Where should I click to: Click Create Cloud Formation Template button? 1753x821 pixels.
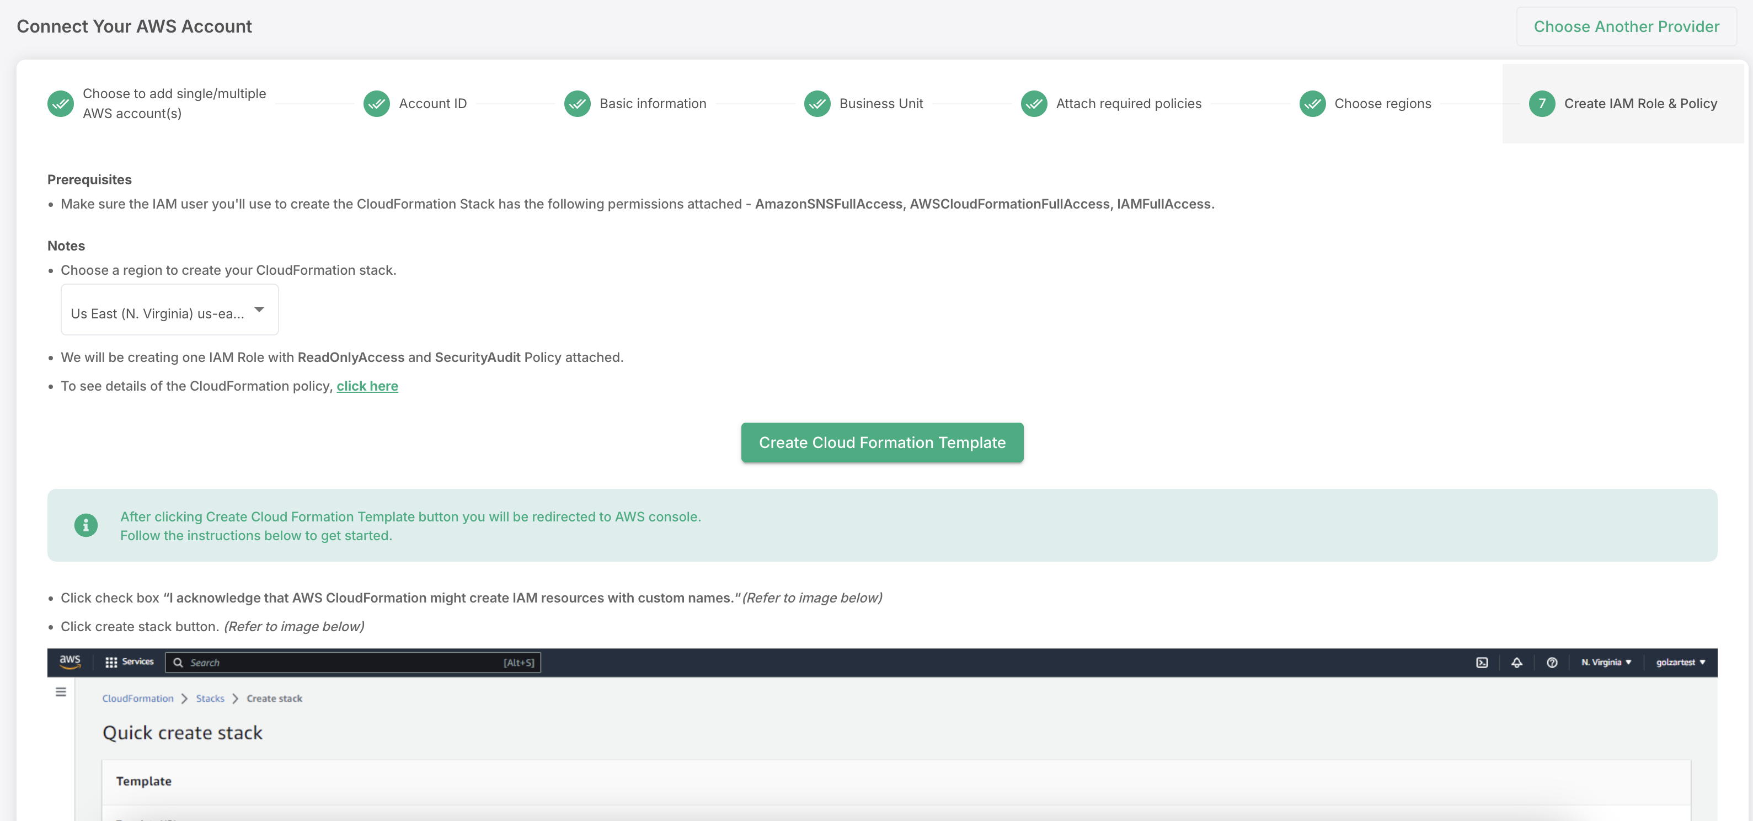882,443
